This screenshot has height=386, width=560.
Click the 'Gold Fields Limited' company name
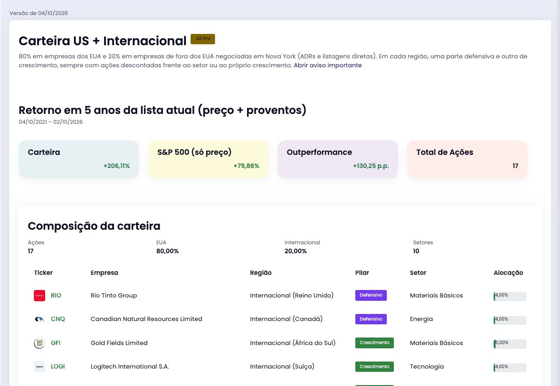click(119, 343)
